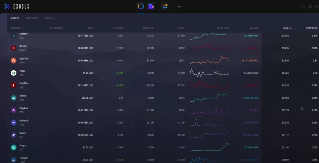This screenshot has width=319, height=163.
Task: Click the Cardano ADA asset icon
Action: (x=14, y=36)
